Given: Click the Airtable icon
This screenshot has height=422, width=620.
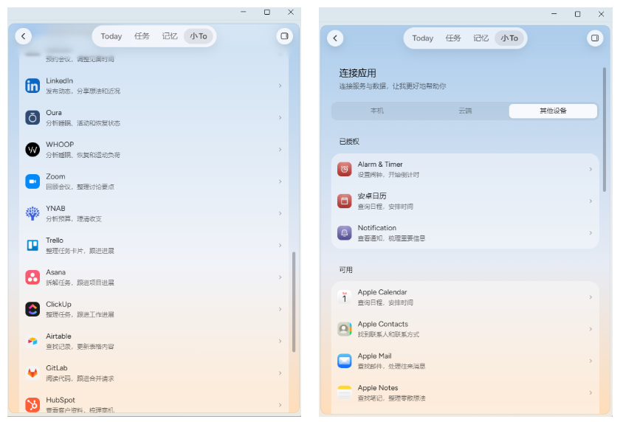Looking at the screenshot, I should [x=32, y=341].
